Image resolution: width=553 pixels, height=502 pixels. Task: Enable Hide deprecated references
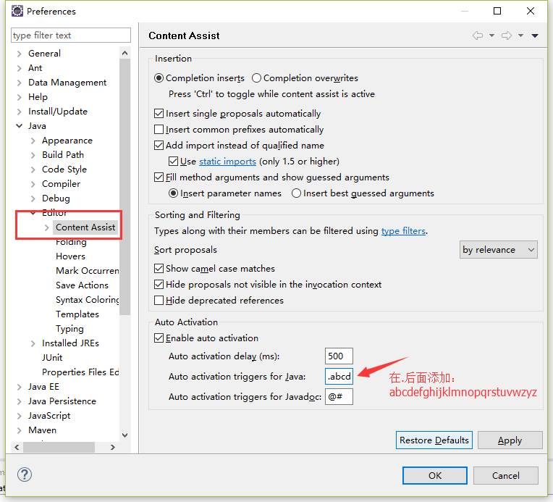tap(159, 300)
